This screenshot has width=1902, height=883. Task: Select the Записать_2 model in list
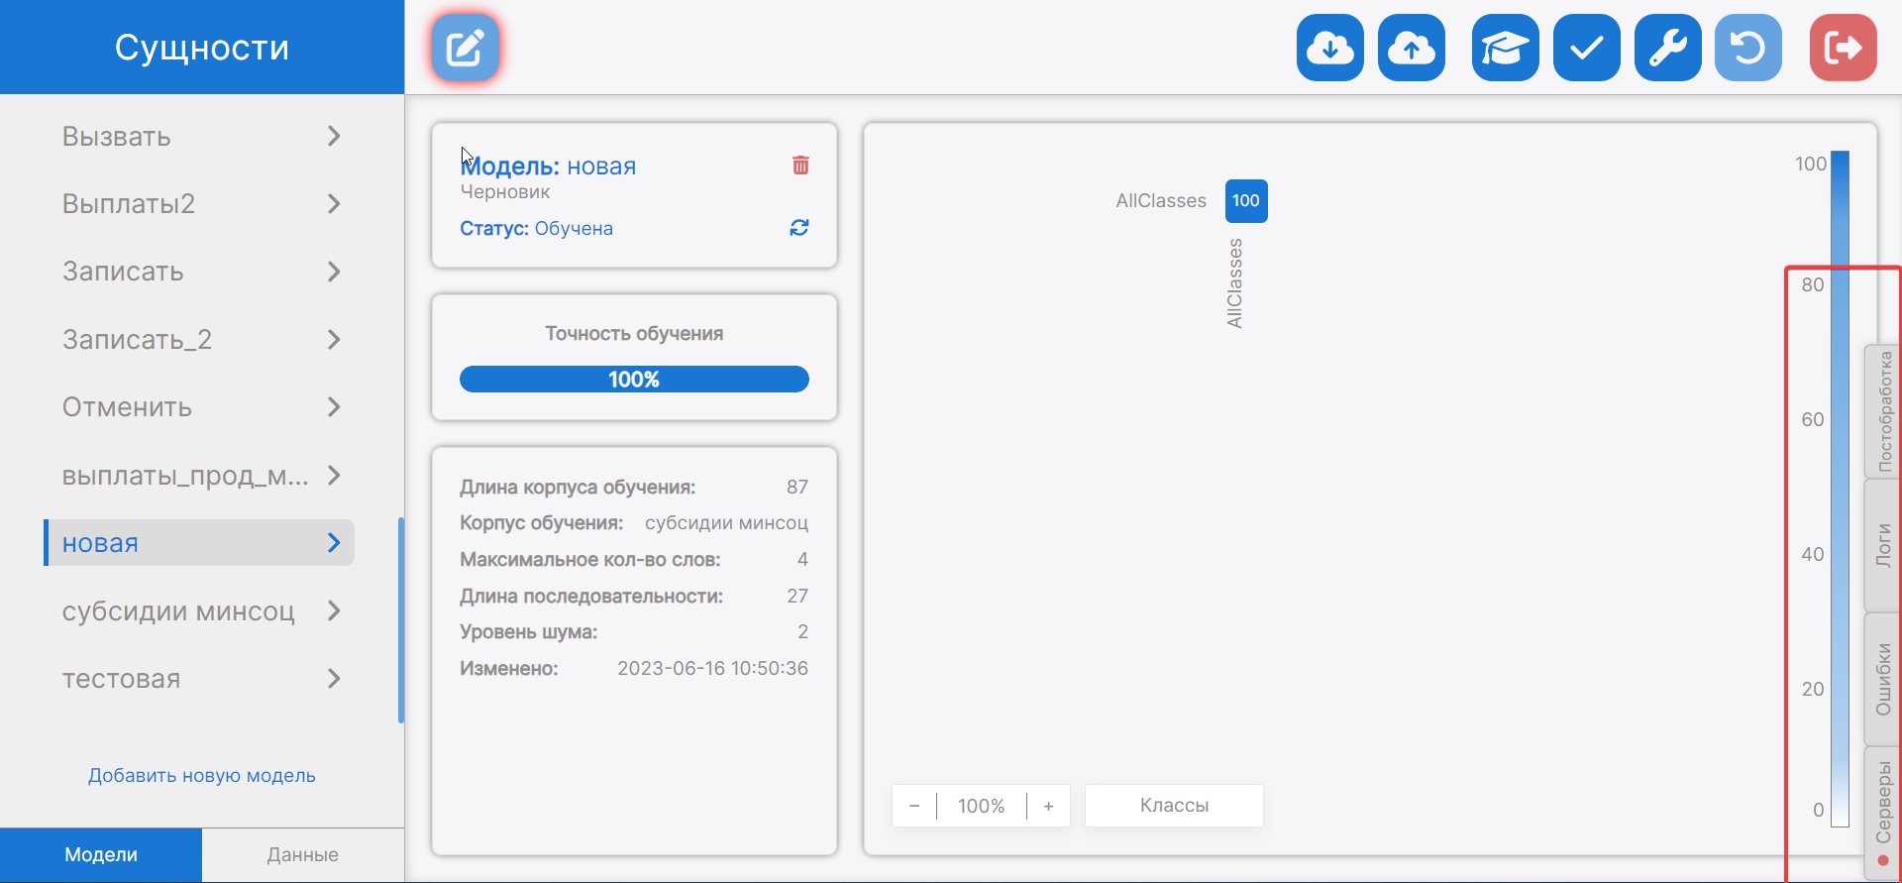(137, 340)
